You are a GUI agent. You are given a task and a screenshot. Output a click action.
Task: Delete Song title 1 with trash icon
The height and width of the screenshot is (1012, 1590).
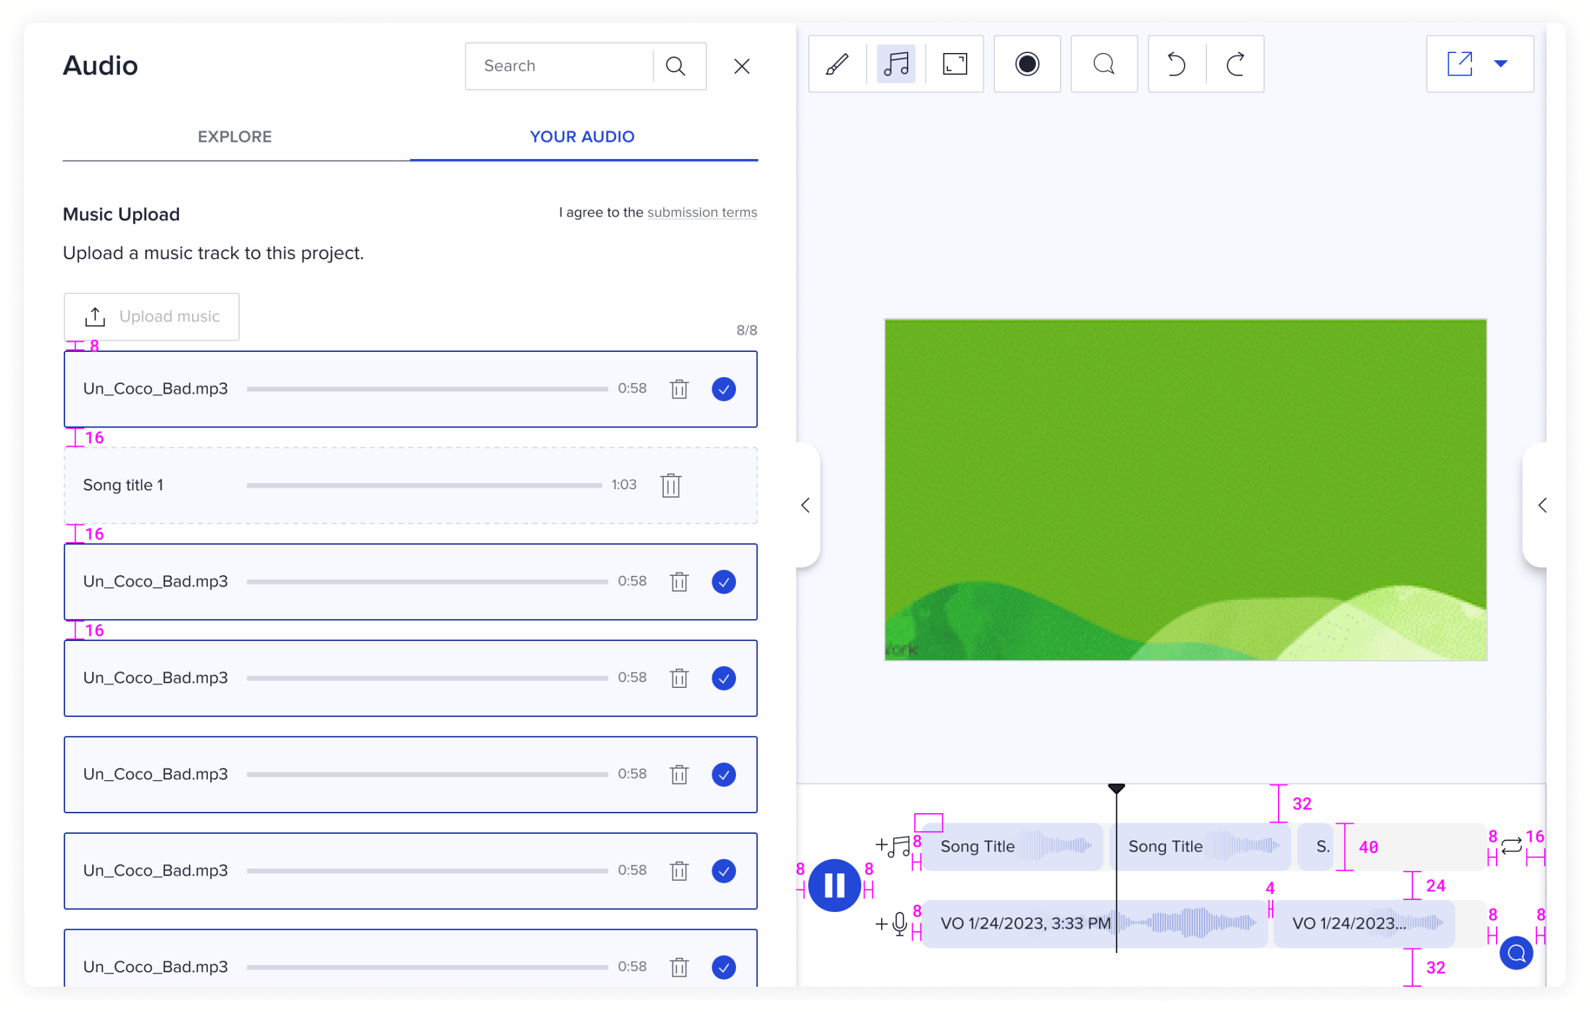point(671,486)
